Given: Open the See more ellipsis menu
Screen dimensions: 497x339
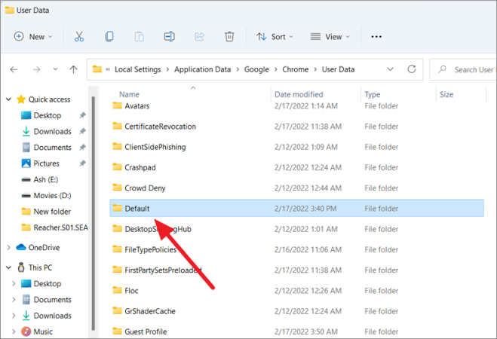Looking at the screenshot, I should tap(376, 37).
